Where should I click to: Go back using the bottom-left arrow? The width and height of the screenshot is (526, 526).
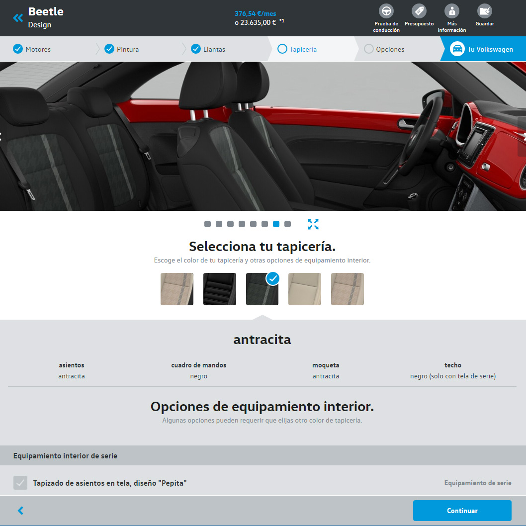20,510
